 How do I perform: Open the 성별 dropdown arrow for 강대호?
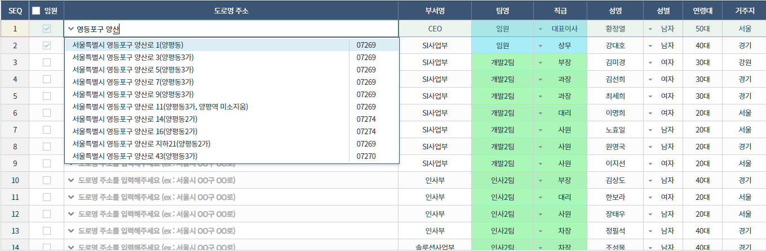pyautogui.click(x=650, y=45)
